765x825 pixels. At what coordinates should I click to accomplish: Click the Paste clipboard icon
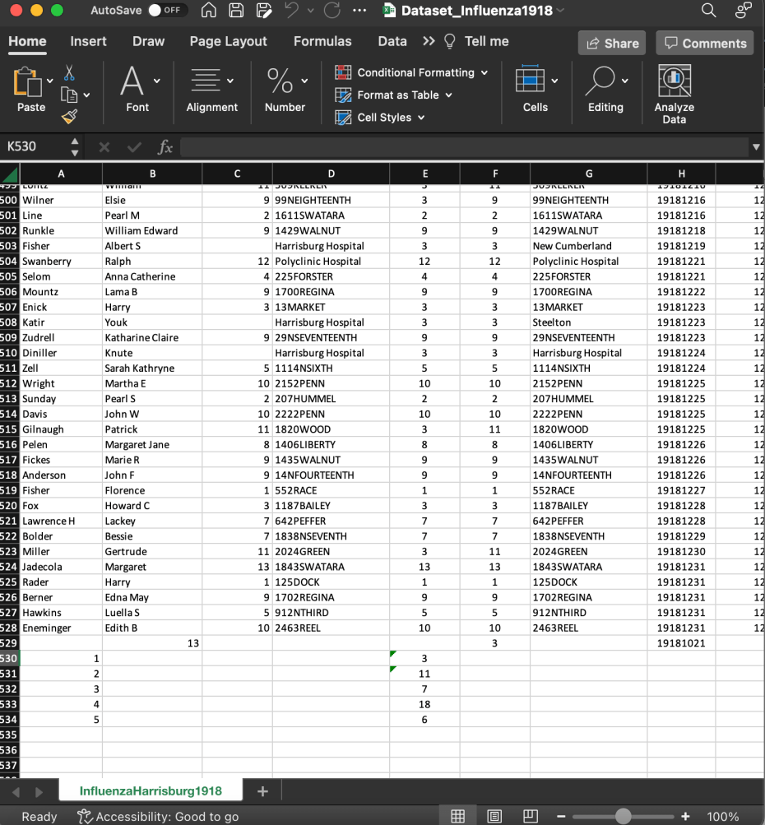(27, 82)
